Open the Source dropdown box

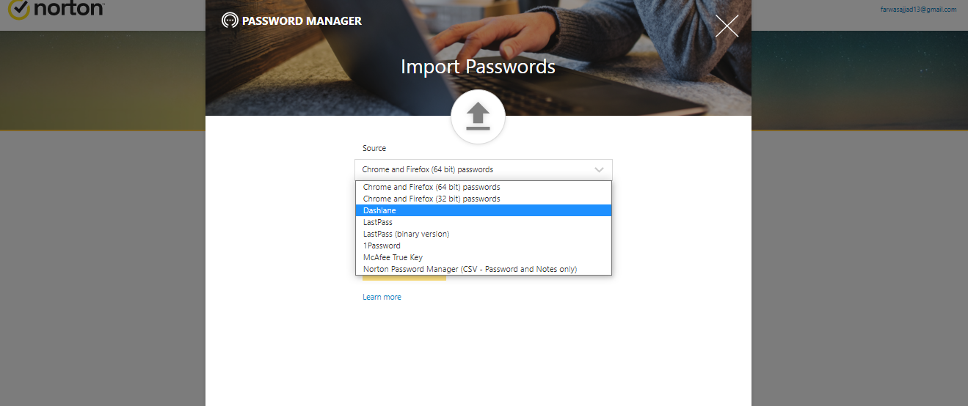[484, 169]
